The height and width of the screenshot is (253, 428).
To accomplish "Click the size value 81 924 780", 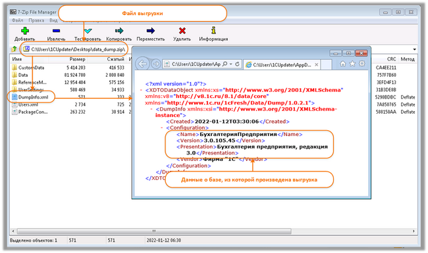I will click(x=75, y=75).
